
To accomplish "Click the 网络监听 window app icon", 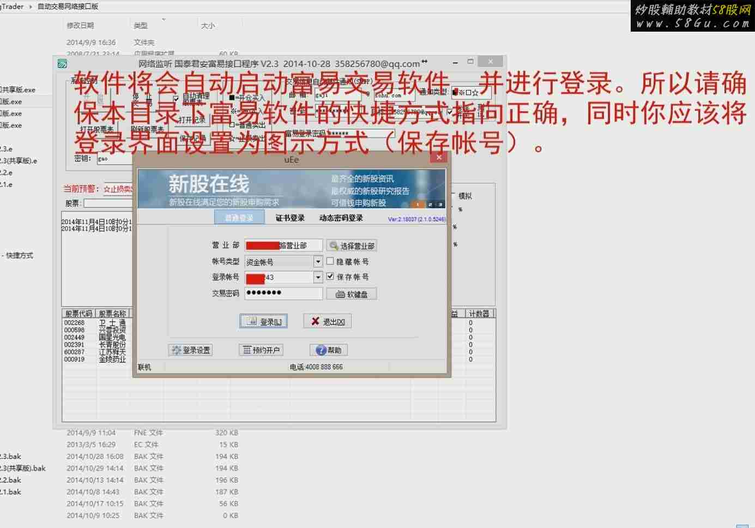I will 63,64.
